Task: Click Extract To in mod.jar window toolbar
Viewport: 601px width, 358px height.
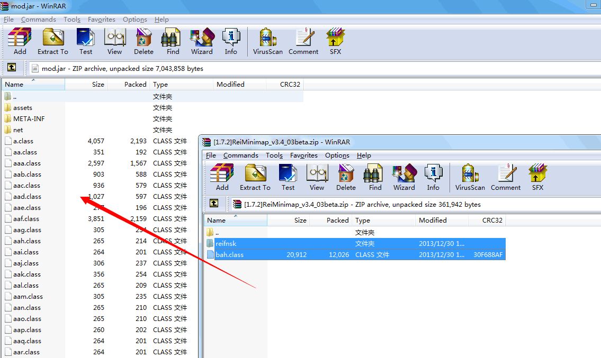Action: click(53, 41)
